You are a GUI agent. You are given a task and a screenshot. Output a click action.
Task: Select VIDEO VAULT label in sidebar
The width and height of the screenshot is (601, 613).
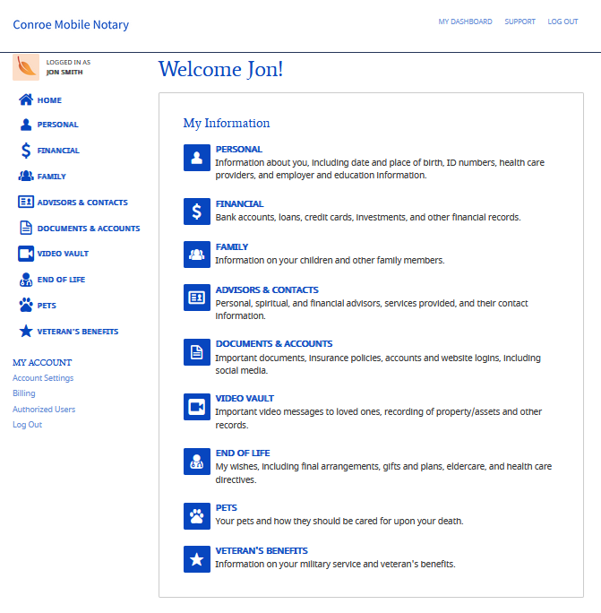coord(63,254)
